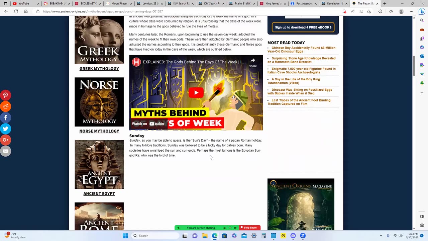Open the Norse Mythology thumbnail image
Image resolution: width=428 pixels, height=241 pixels.
(x=99, y=102)
